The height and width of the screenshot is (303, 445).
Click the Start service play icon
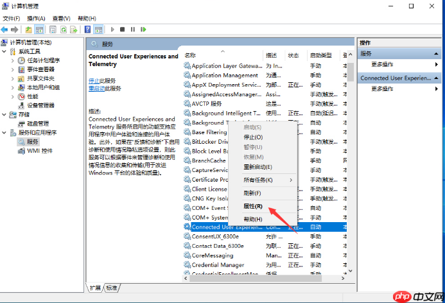[112, 30]
